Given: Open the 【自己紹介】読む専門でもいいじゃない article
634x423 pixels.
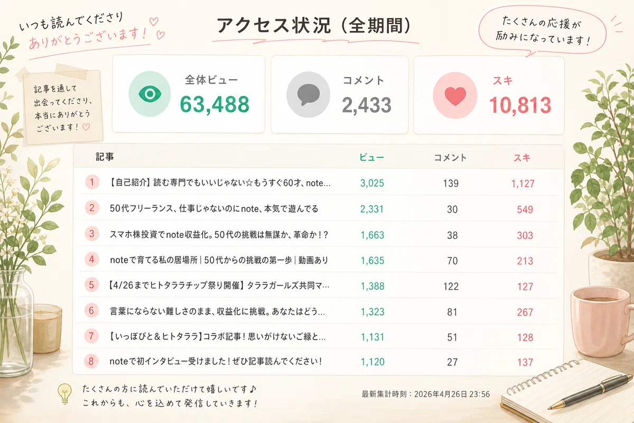Looking at the screenshot, I should click(x=218, y=183).
